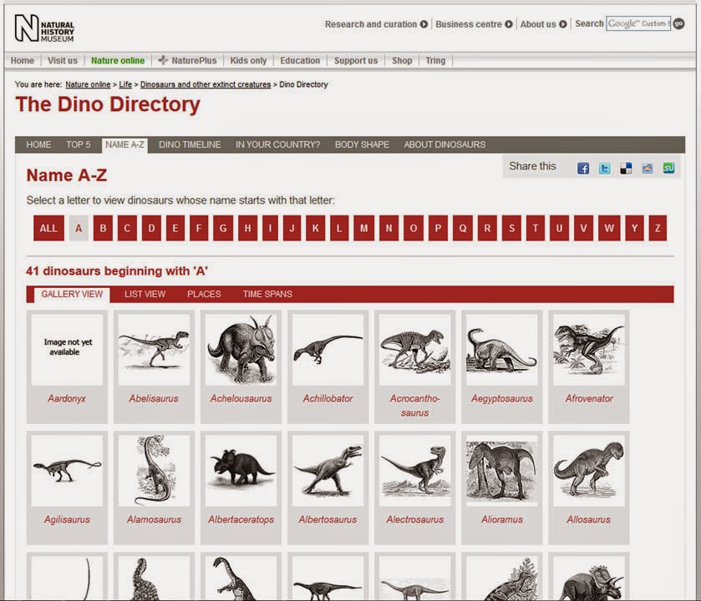Open the Alamosaurus name link
This screenshot has height=601, width=701.
(154, 520)
